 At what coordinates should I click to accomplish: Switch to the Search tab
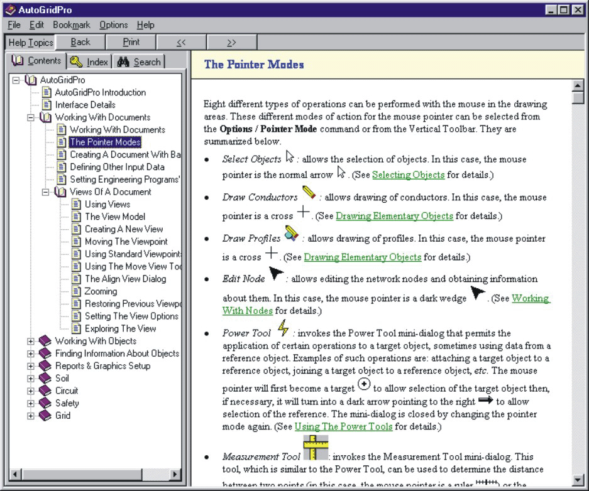(x=139, y=62)
